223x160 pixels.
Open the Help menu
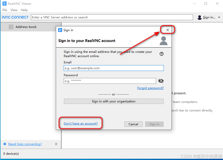[24, 10]
